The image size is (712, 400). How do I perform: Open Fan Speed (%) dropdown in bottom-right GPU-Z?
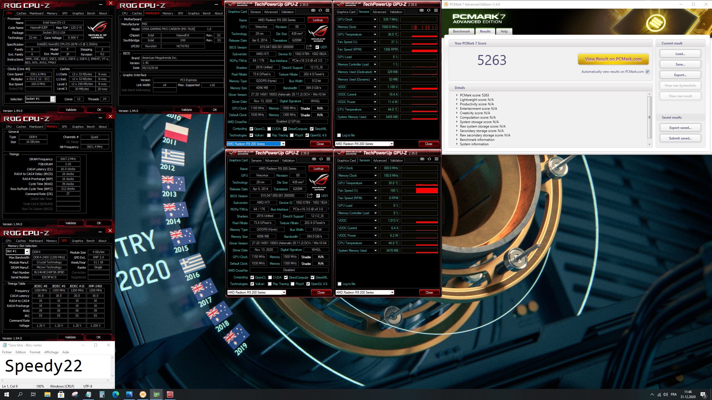[x=375, y=191]
